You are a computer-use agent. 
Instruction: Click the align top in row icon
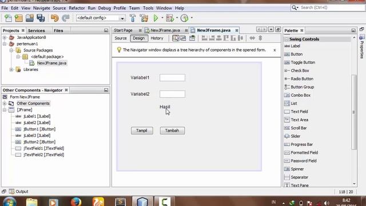point(226,38)
